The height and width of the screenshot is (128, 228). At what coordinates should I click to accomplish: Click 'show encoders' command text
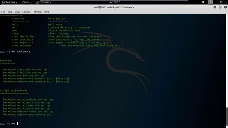22,46
